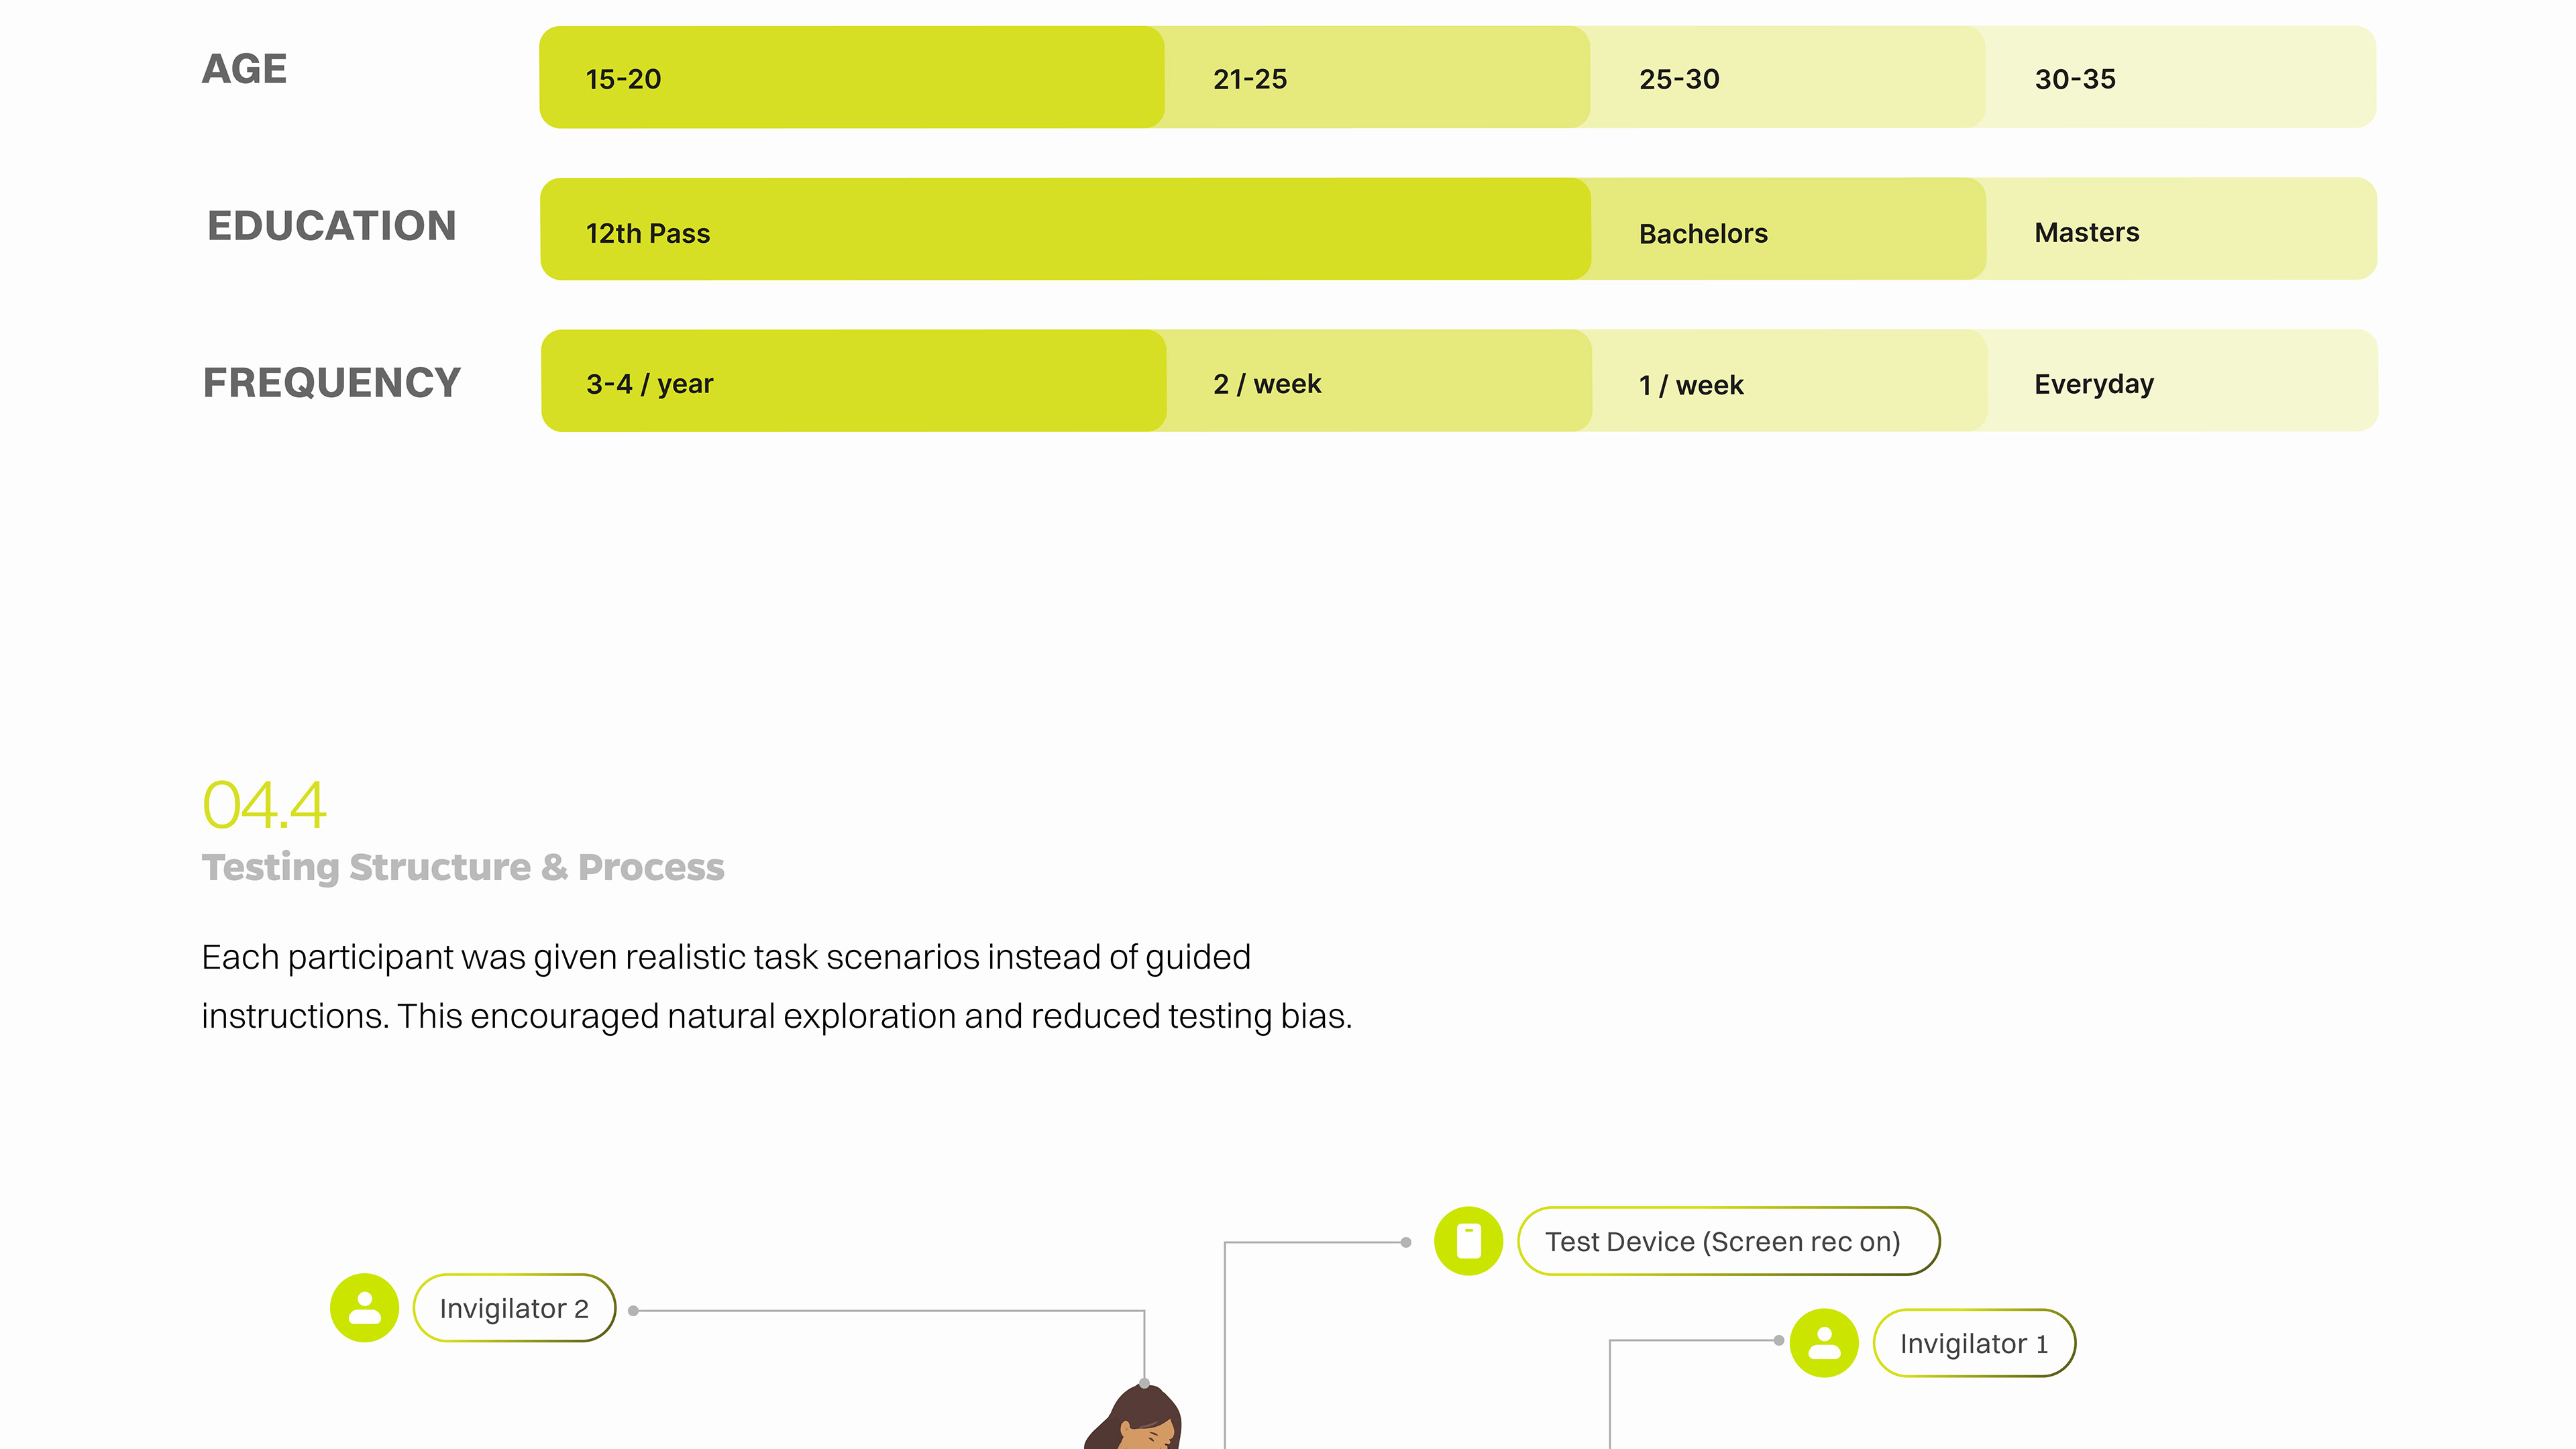
Task: Select the Masters education segment
Action: [2181, 230]
